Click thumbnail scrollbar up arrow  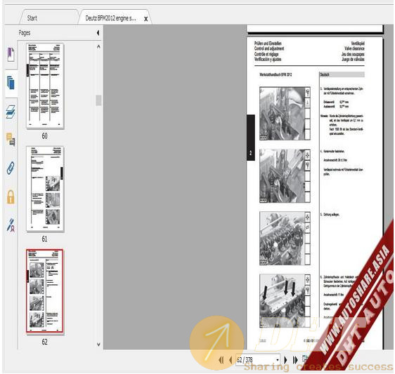(x=98, y=47)
